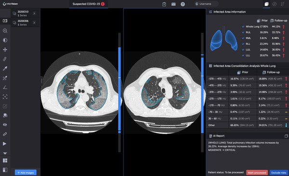Expand the 20200310 study series
This screenshot has width=289, height=176.
click(34, 14)
